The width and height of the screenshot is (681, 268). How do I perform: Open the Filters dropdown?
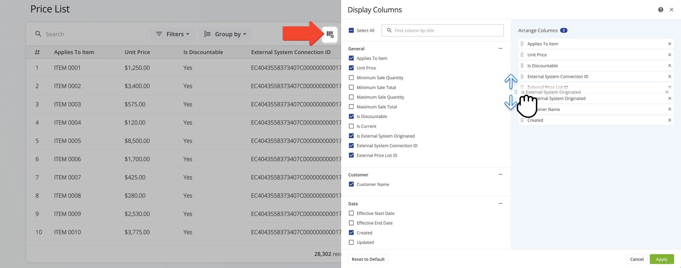point(173,34)
